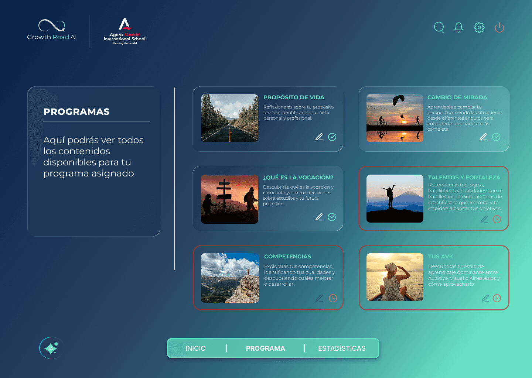Open the COMPETENCIAS title

click(287, 257)
